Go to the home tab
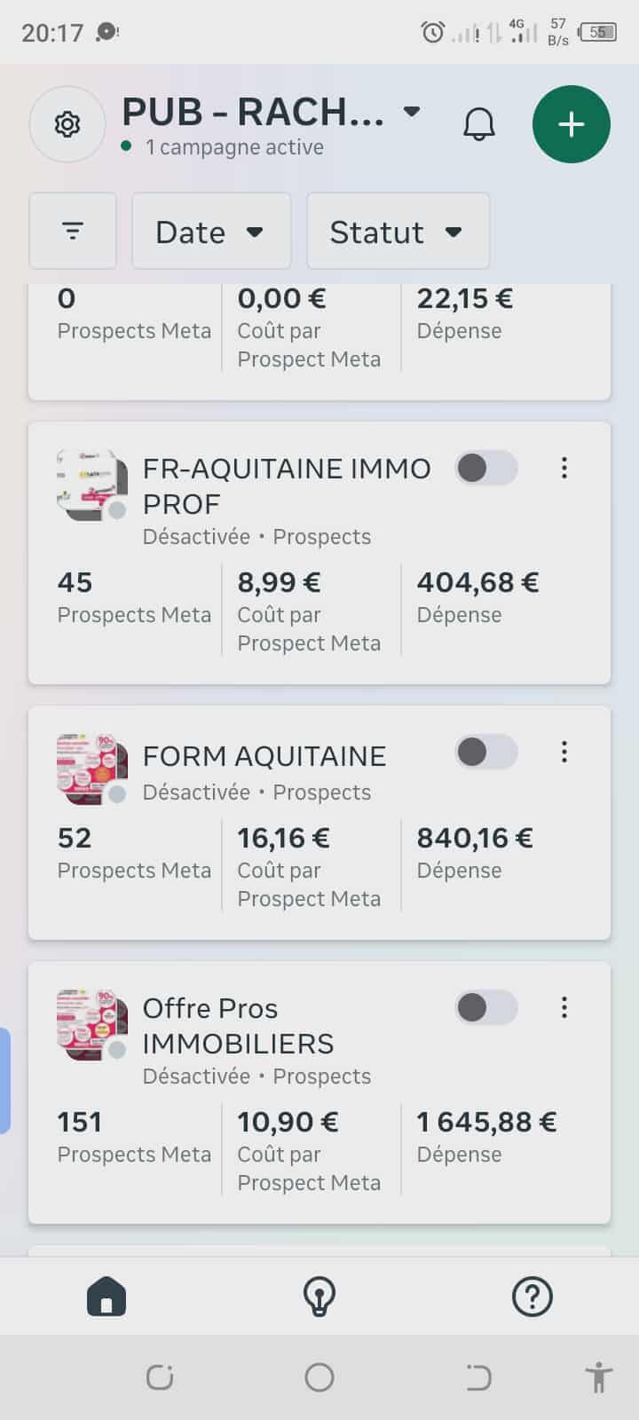The width and height of the screenshot is (639, 1420). click(x=106, y=1297)
